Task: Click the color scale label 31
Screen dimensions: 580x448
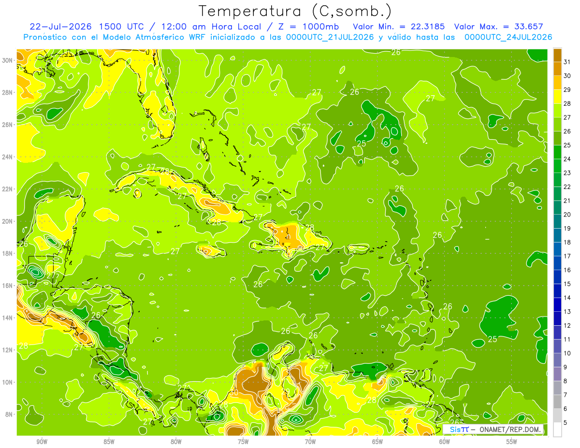Action: click(x=567, y=62)
